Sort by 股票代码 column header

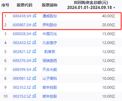(25, 5)
